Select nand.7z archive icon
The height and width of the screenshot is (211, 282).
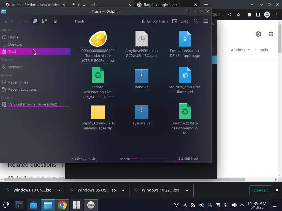[142, 76]
